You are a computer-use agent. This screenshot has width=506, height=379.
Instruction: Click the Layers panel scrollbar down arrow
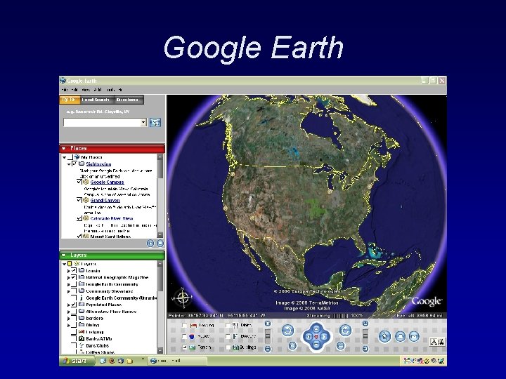(x=160, y=350)
